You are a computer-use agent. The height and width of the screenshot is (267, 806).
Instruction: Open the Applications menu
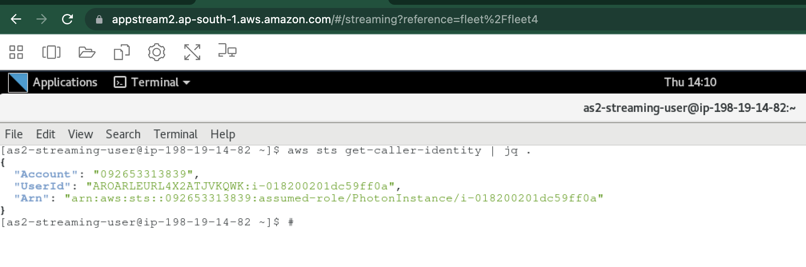pos(65,82)
